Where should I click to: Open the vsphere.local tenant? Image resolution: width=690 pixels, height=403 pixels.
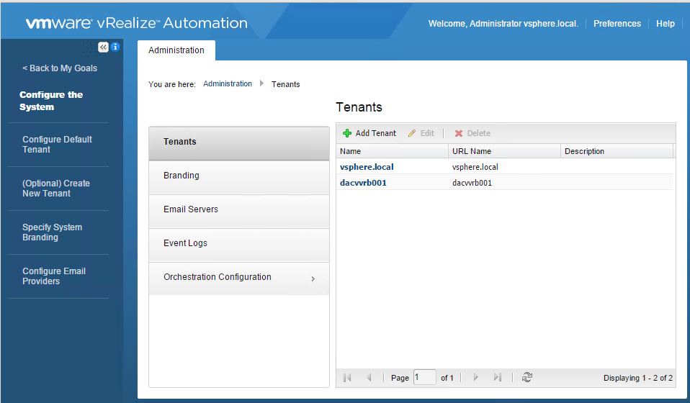pos(367,167)
